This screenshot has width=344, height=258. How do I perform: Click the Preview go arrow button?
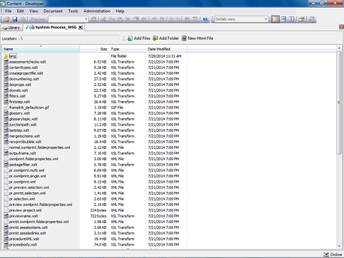[x=94, y=19]
